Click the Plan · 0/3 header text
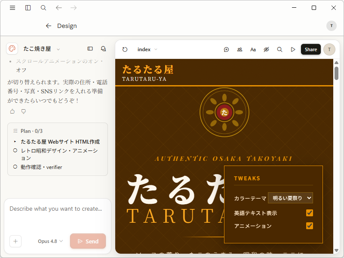This screenshot has height=258, width=344. pyautogui.click(x=31, y=131)
